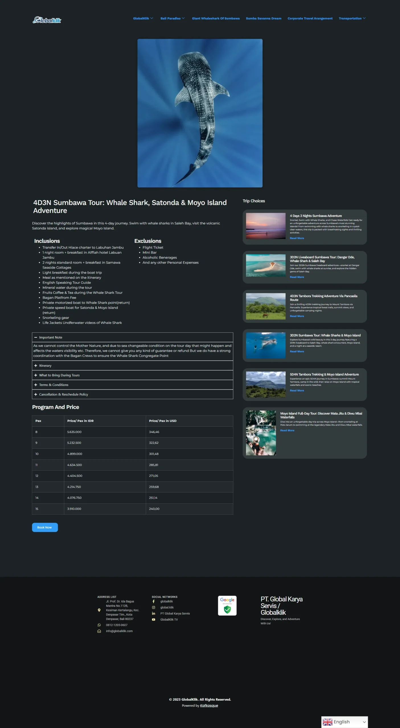The height and width of the screenshot is (728, 400).
Task: Go to Giant Whaleshark Of Sumbawa page
Action: (216, 18)
